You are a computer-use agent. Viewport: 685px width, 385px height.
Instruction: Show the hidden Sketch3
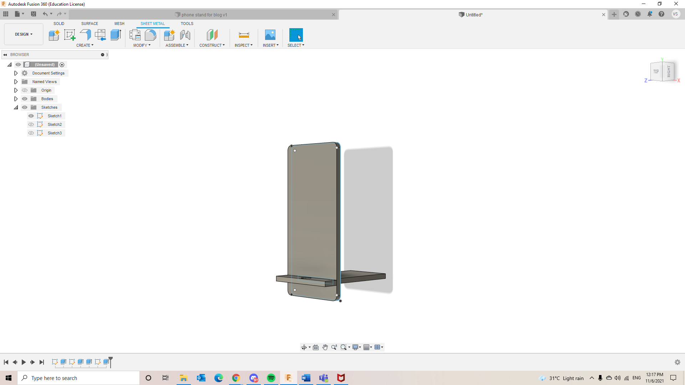point(31,133)
